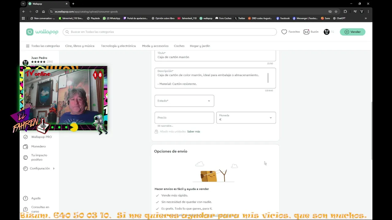Click Juan Pedro profile name
Viewport: 392px width, 220px height.
39,58
